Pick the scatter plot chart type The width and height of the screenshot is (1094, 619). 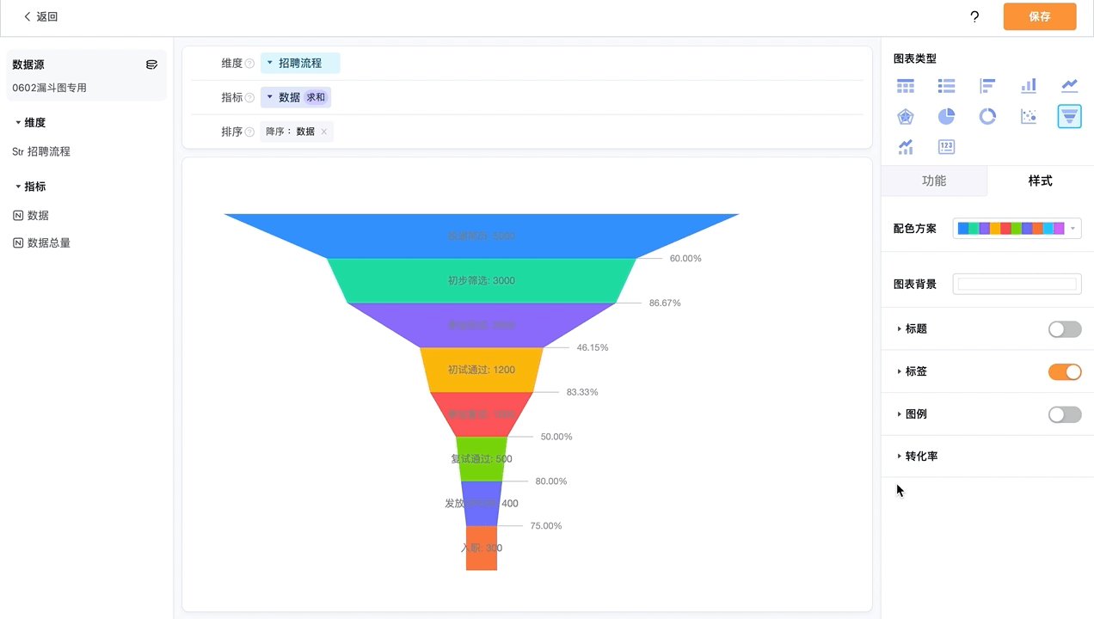[1029, 116]
